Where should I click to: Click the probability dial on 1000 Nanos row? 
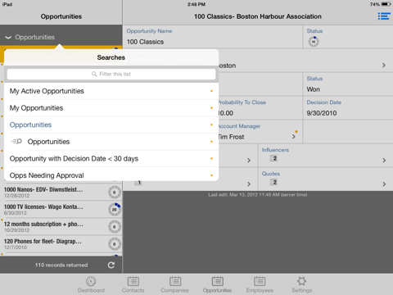click(115, 193)
